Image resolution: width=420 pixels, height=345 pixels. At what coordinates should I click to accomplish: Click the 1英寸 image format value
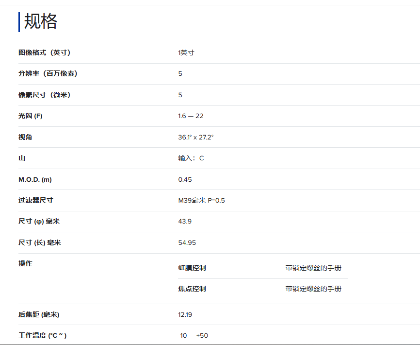(x=186, y=52)
